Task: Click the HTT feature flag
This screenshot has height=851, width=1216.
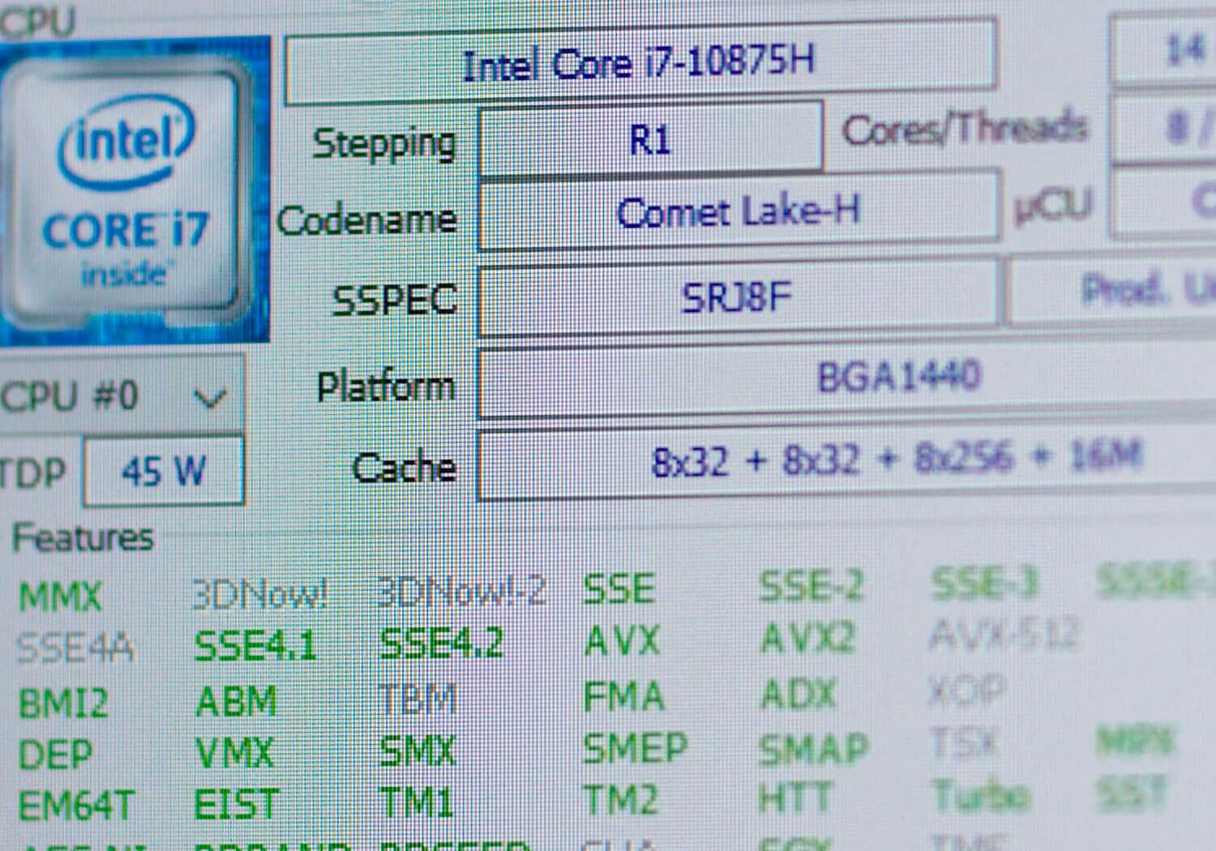Action: (x=794, y=799)
